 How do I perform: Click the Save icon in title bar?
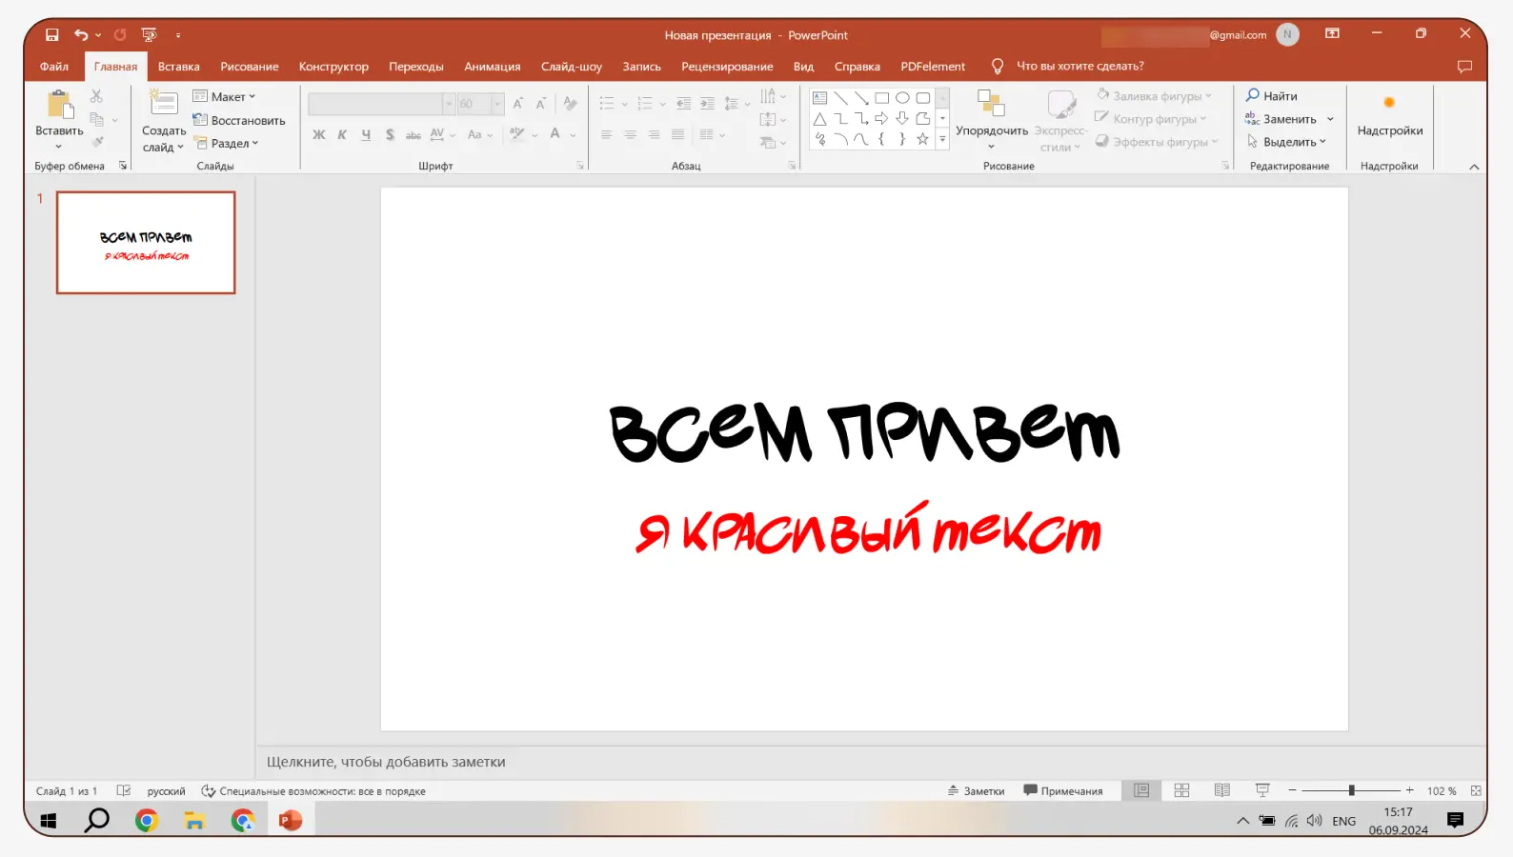point(52,35)
